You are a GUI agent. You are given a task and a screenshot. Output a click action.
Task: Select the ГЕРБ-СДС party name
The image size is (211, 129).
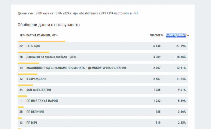(33, 46)
